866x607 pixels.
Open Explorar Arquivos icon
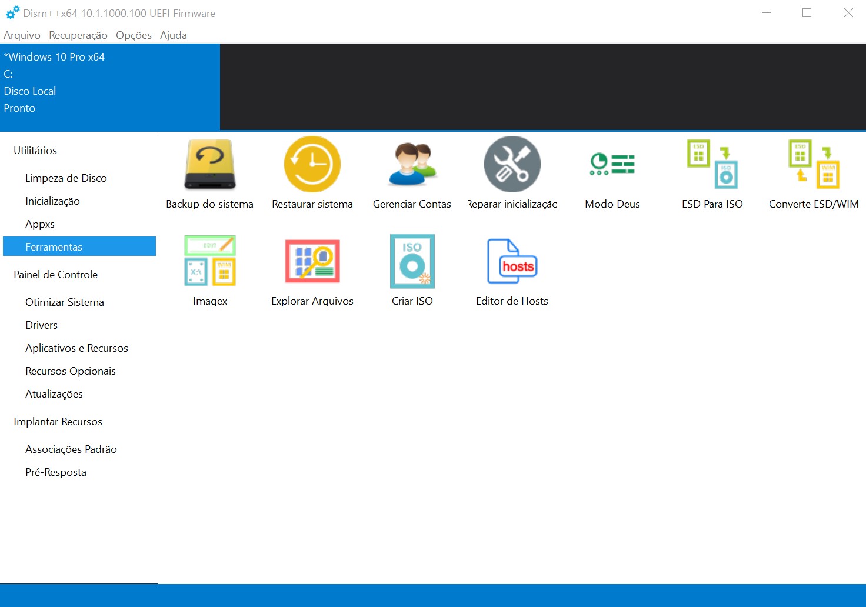(312, 261)
